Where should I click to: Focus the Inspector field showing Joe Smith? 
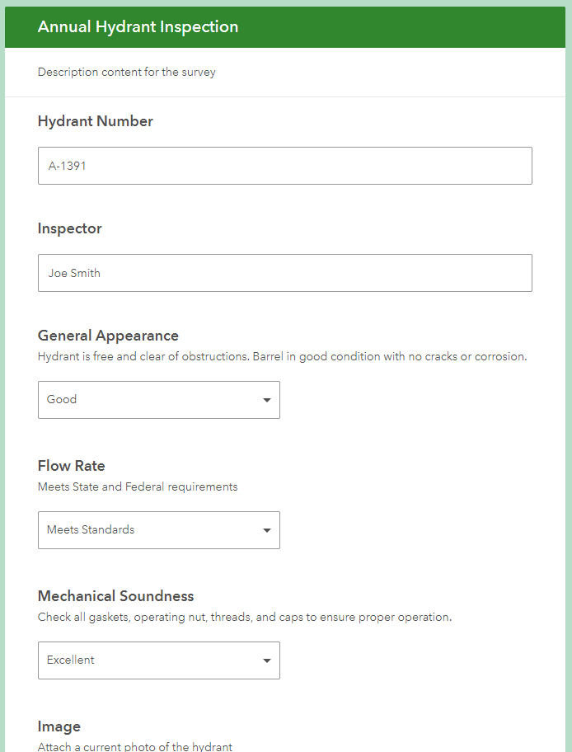[284, 273]
